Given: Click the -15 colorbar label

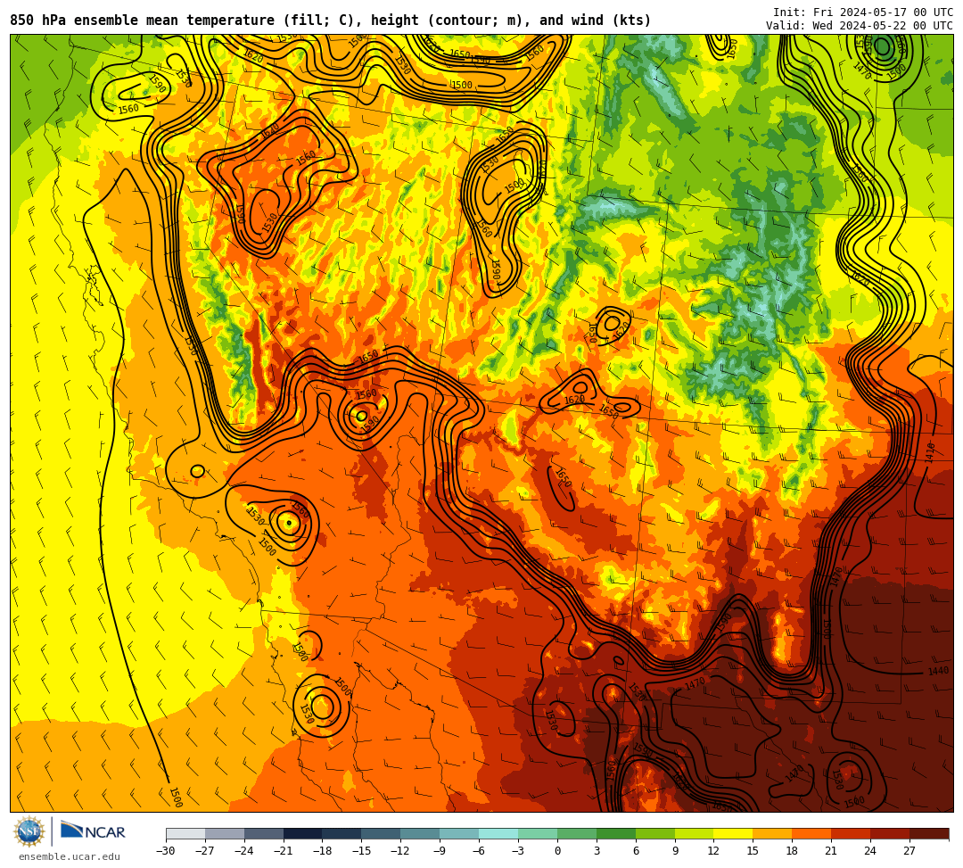Looking at the screenshot, I should click(x=362, y=851).
